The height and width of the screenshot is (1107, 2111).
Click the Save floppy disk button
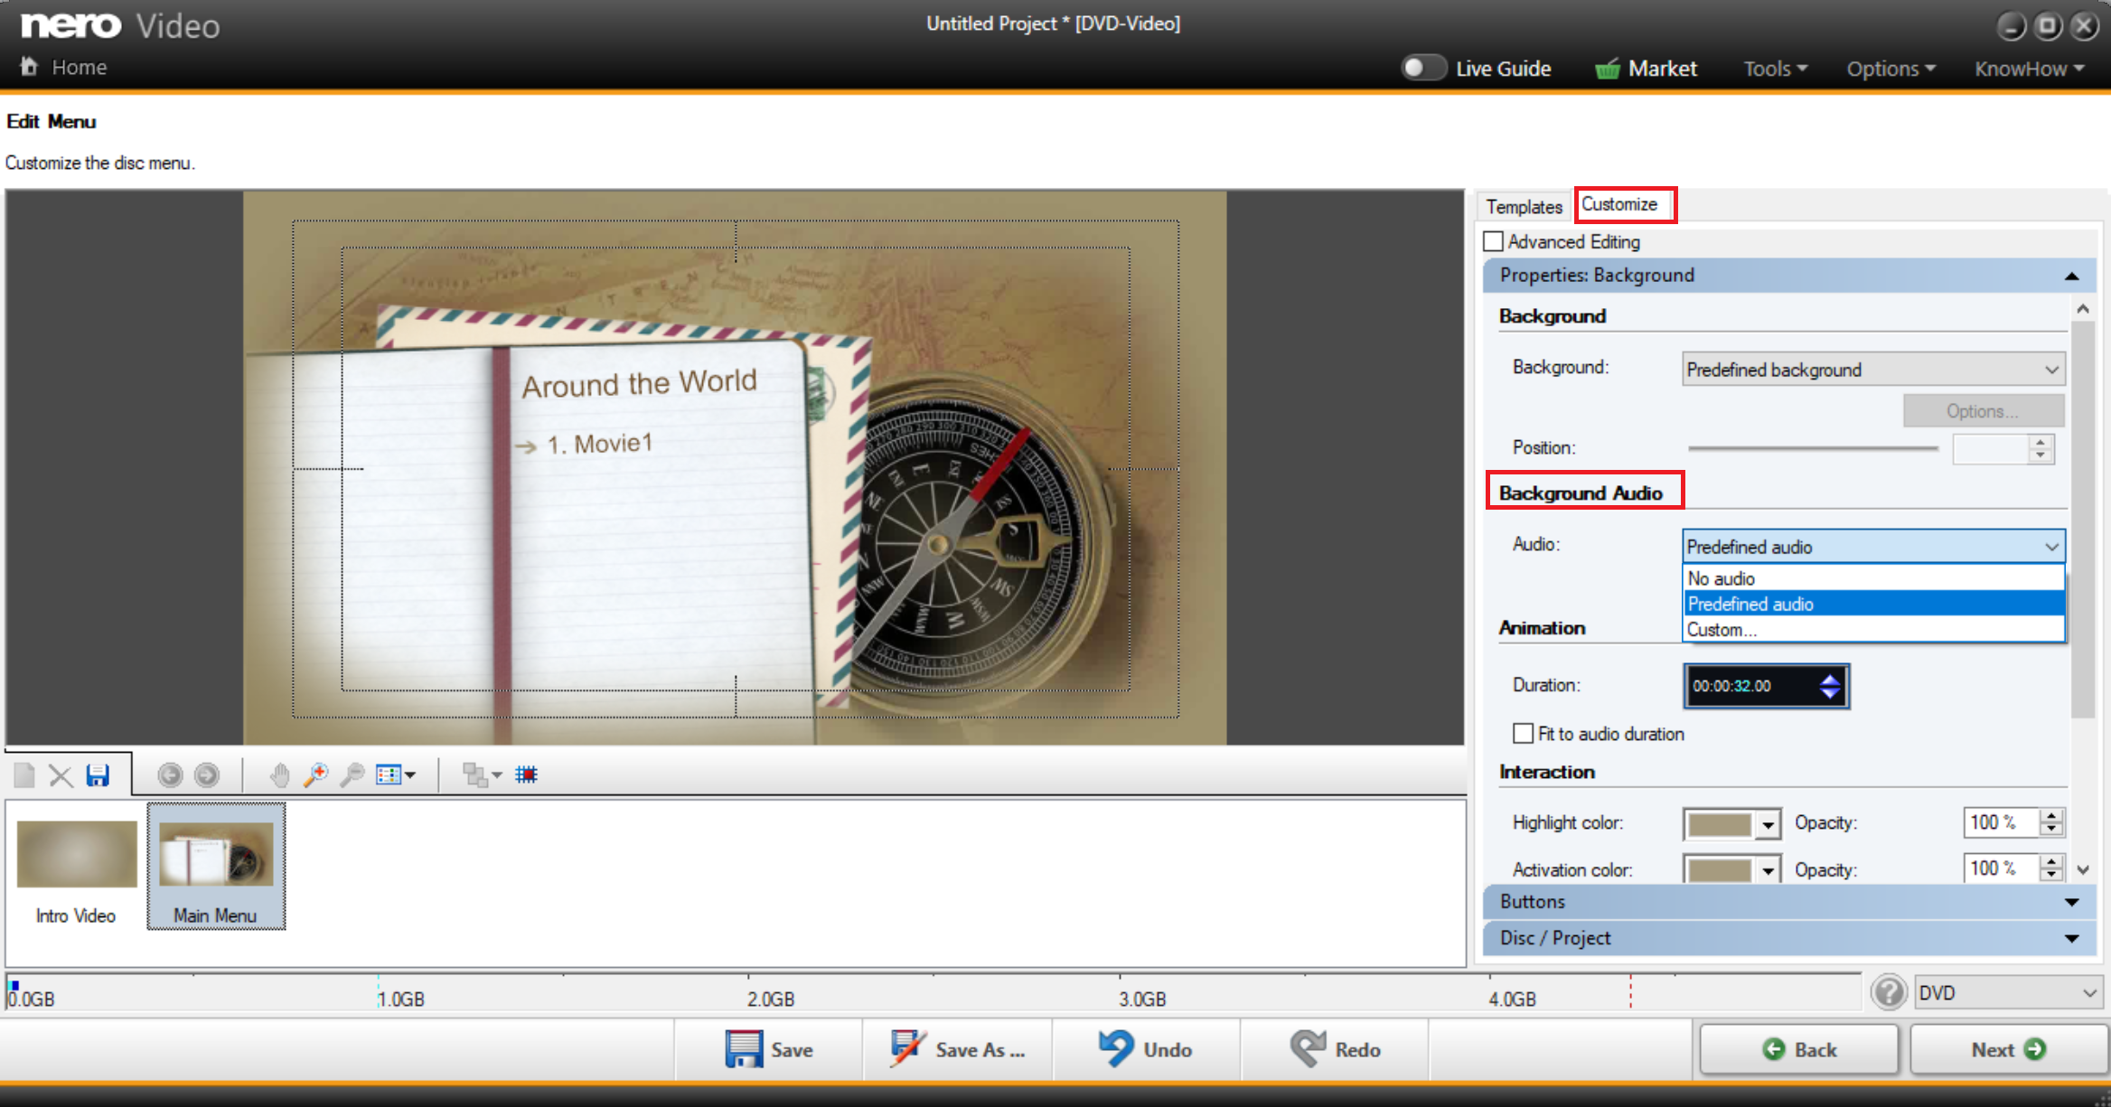(769, 1049)
